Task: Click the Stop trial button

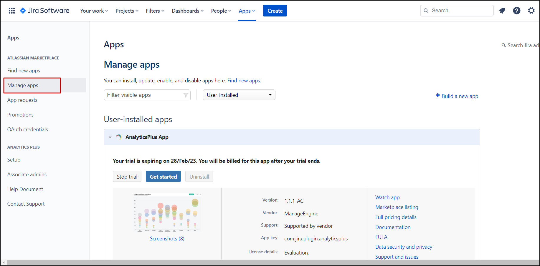Action: 127,177
